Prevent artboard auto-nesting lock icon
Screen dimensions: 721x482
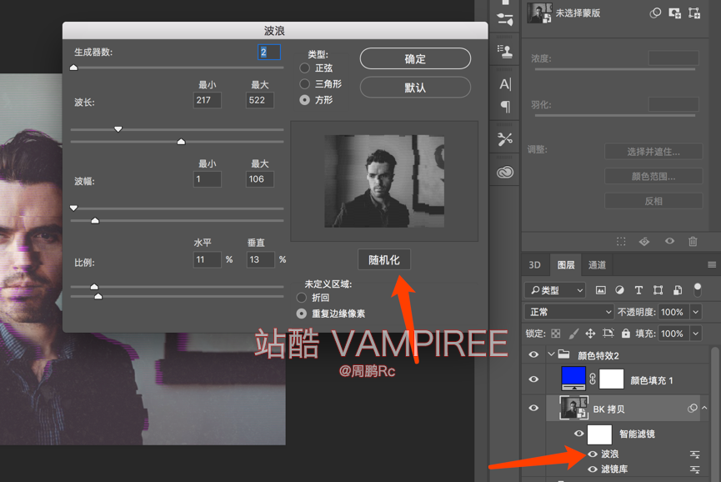click(x=608, y=334)
